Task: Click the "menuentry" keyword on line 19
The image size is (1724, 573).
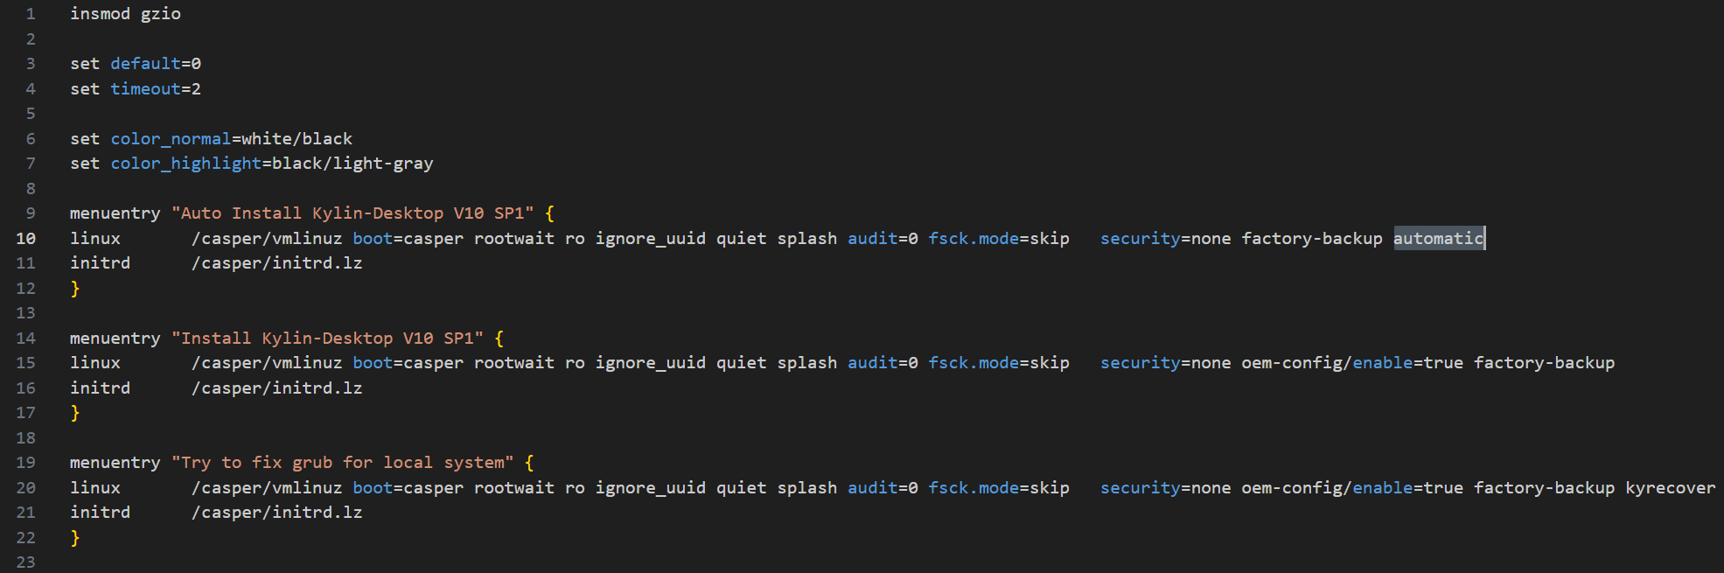Action: tap(115, 463)
